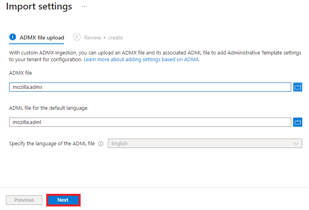
Task: Click the custom ADMX ingestion description text
Action: (155, 56)
